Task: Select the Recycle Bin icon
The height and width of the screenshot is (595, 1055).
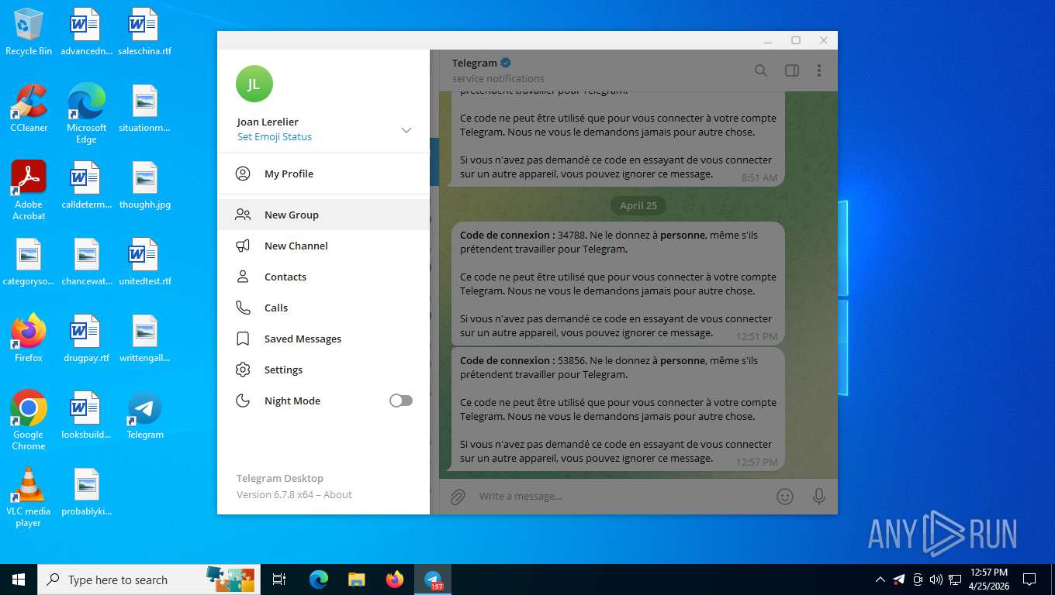Action: (x=29, y=33)
